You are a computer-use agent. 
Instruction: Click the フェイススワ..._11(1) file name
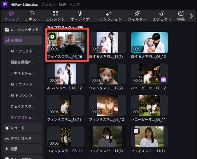click(148, 151)
